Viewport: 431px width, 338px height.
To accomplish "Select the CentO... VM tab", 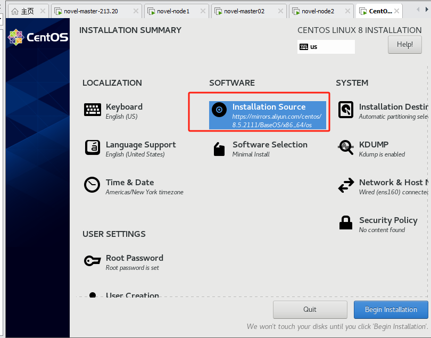I will (380, 11).
